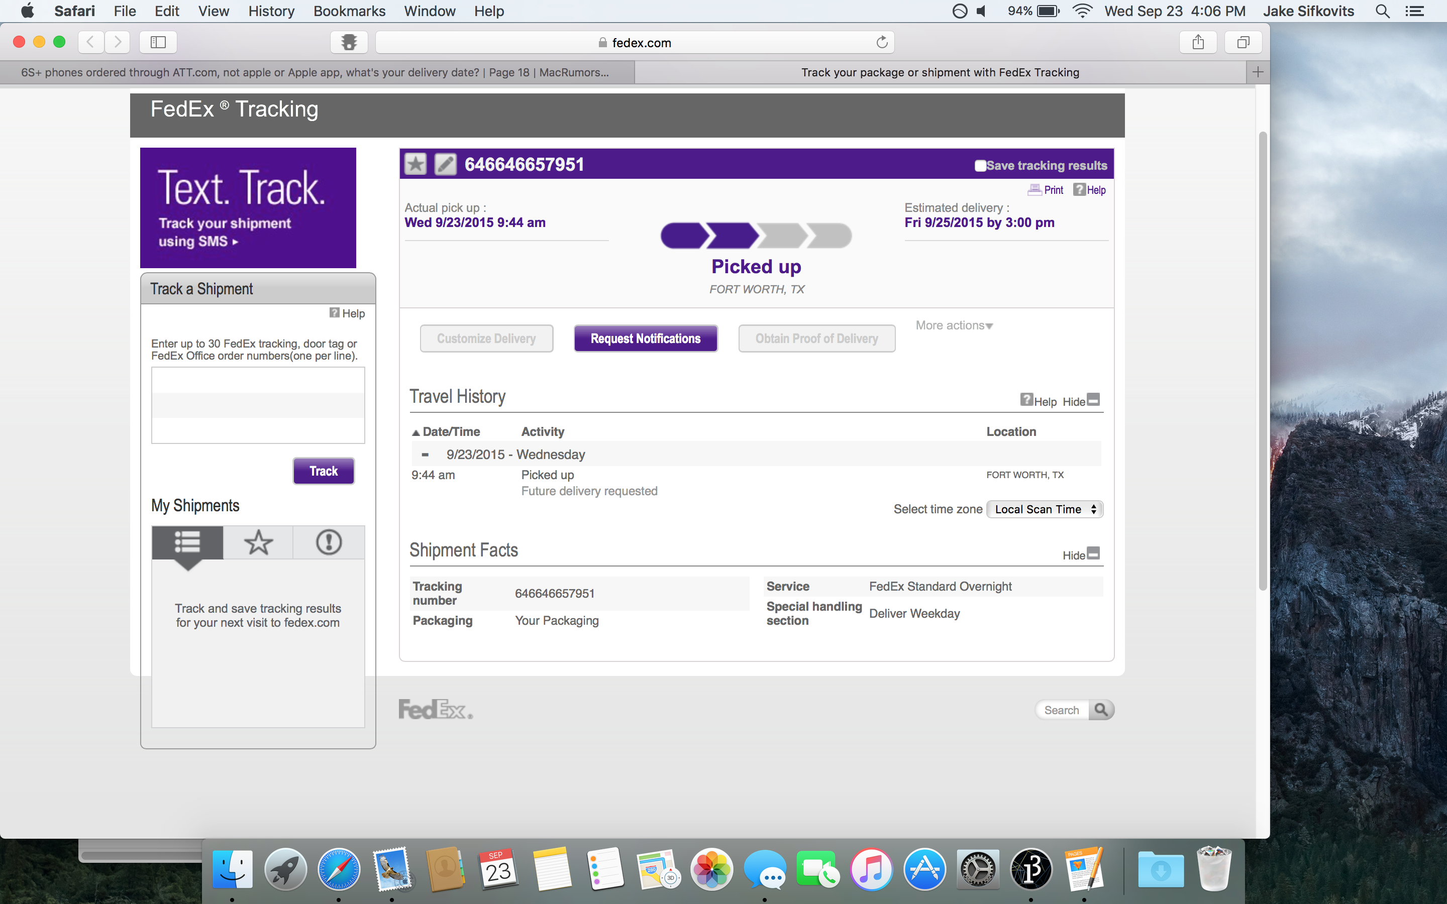Click the purple Track button
This screenshot has height=904, width=1447.
324,471
